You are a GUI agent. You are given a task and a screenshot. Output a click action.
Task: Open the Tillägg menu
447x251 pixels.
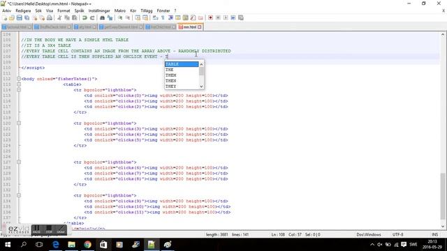[147, 10]
